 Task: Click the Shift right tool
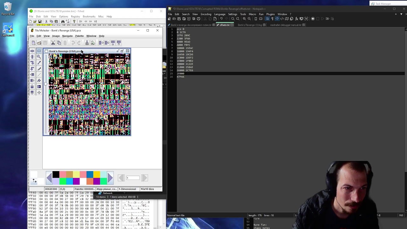point(32,80)
